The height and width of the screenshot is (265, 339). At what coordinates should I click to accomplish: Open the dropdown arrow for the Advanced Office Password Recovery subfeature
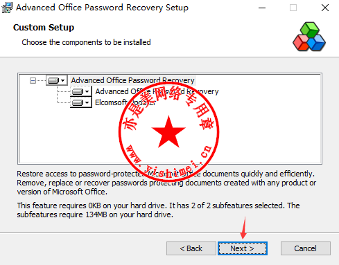tap(87, 91)
